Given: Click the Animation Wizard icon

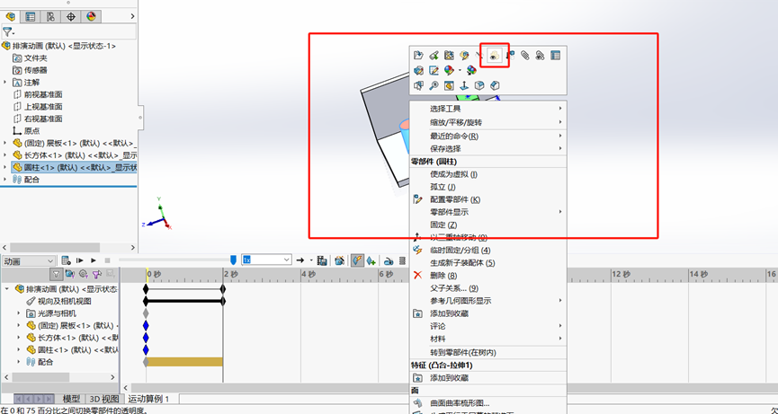Looking at the screenshot, I should [x=339, y=260].
